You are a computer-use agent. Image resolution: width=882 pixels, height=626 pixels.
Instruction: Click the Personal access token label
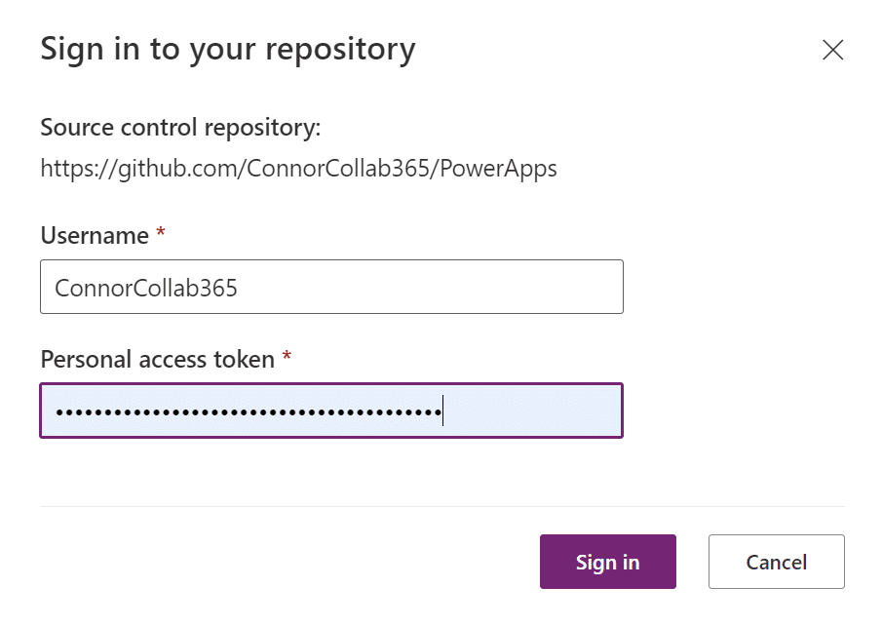(x=156, y=359)
